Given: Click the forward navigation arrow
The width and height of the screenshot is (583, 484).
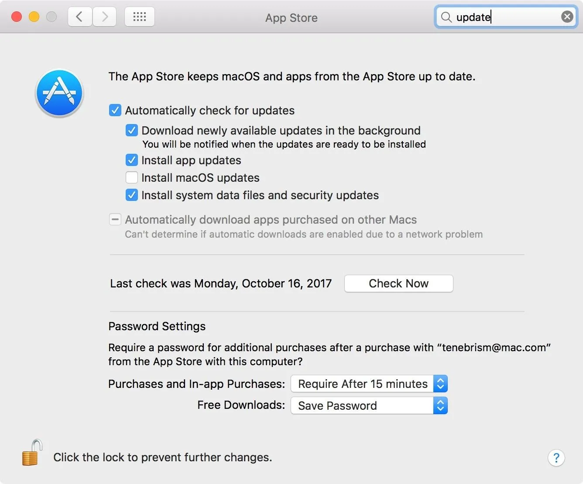Looking at the screenshot, I should tap(105, 17).
